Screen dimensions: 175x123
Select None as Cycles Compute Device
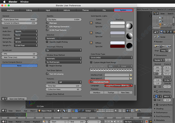coord(20,65)
